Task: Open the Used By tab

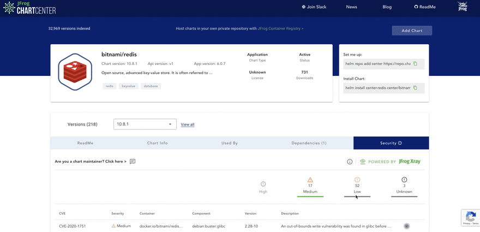Action: pyautogui.click(x=230, y=143)
